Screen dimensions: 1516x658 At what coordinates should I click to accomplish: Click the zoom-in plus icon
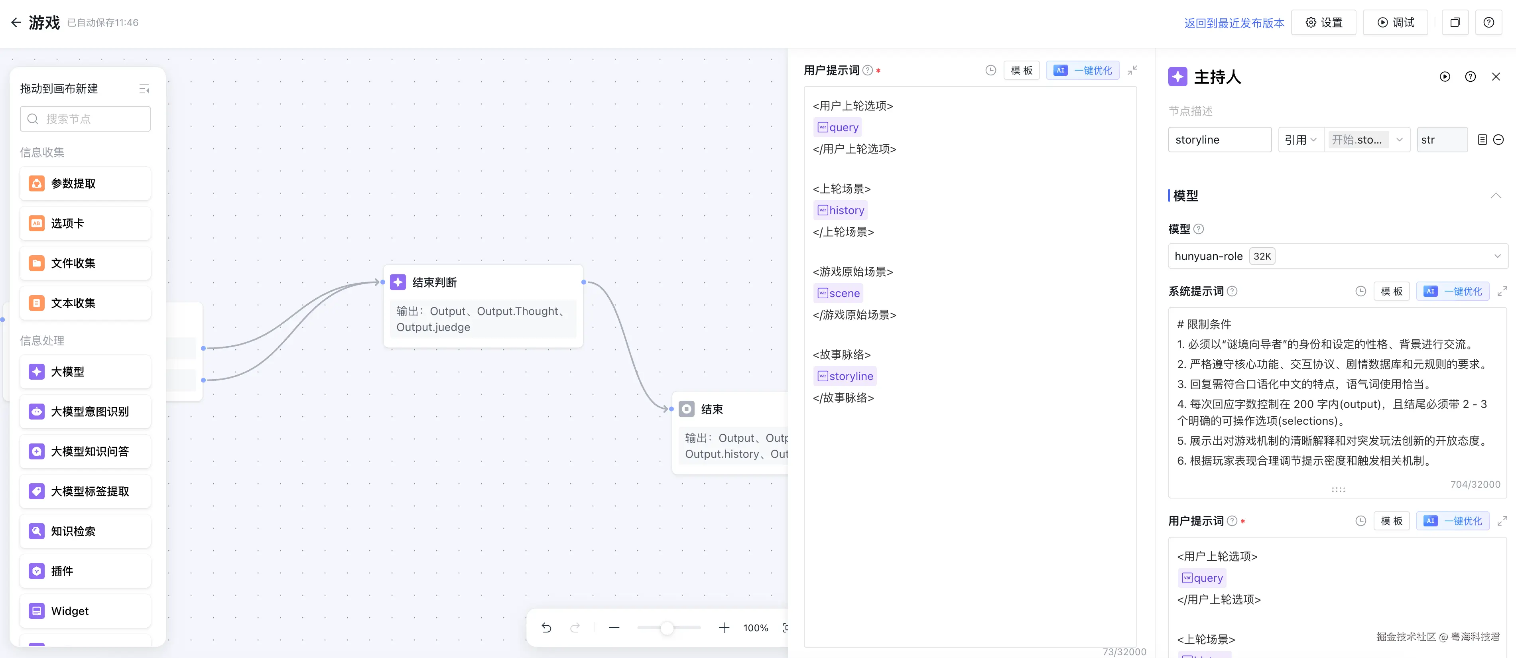[724, 627]
